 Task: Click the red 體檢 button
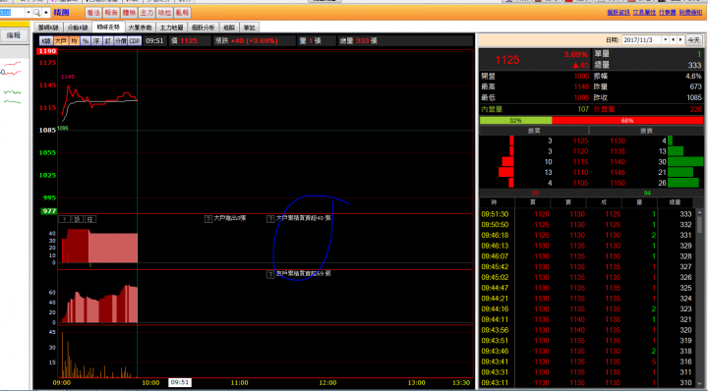(x=129, y=13)
